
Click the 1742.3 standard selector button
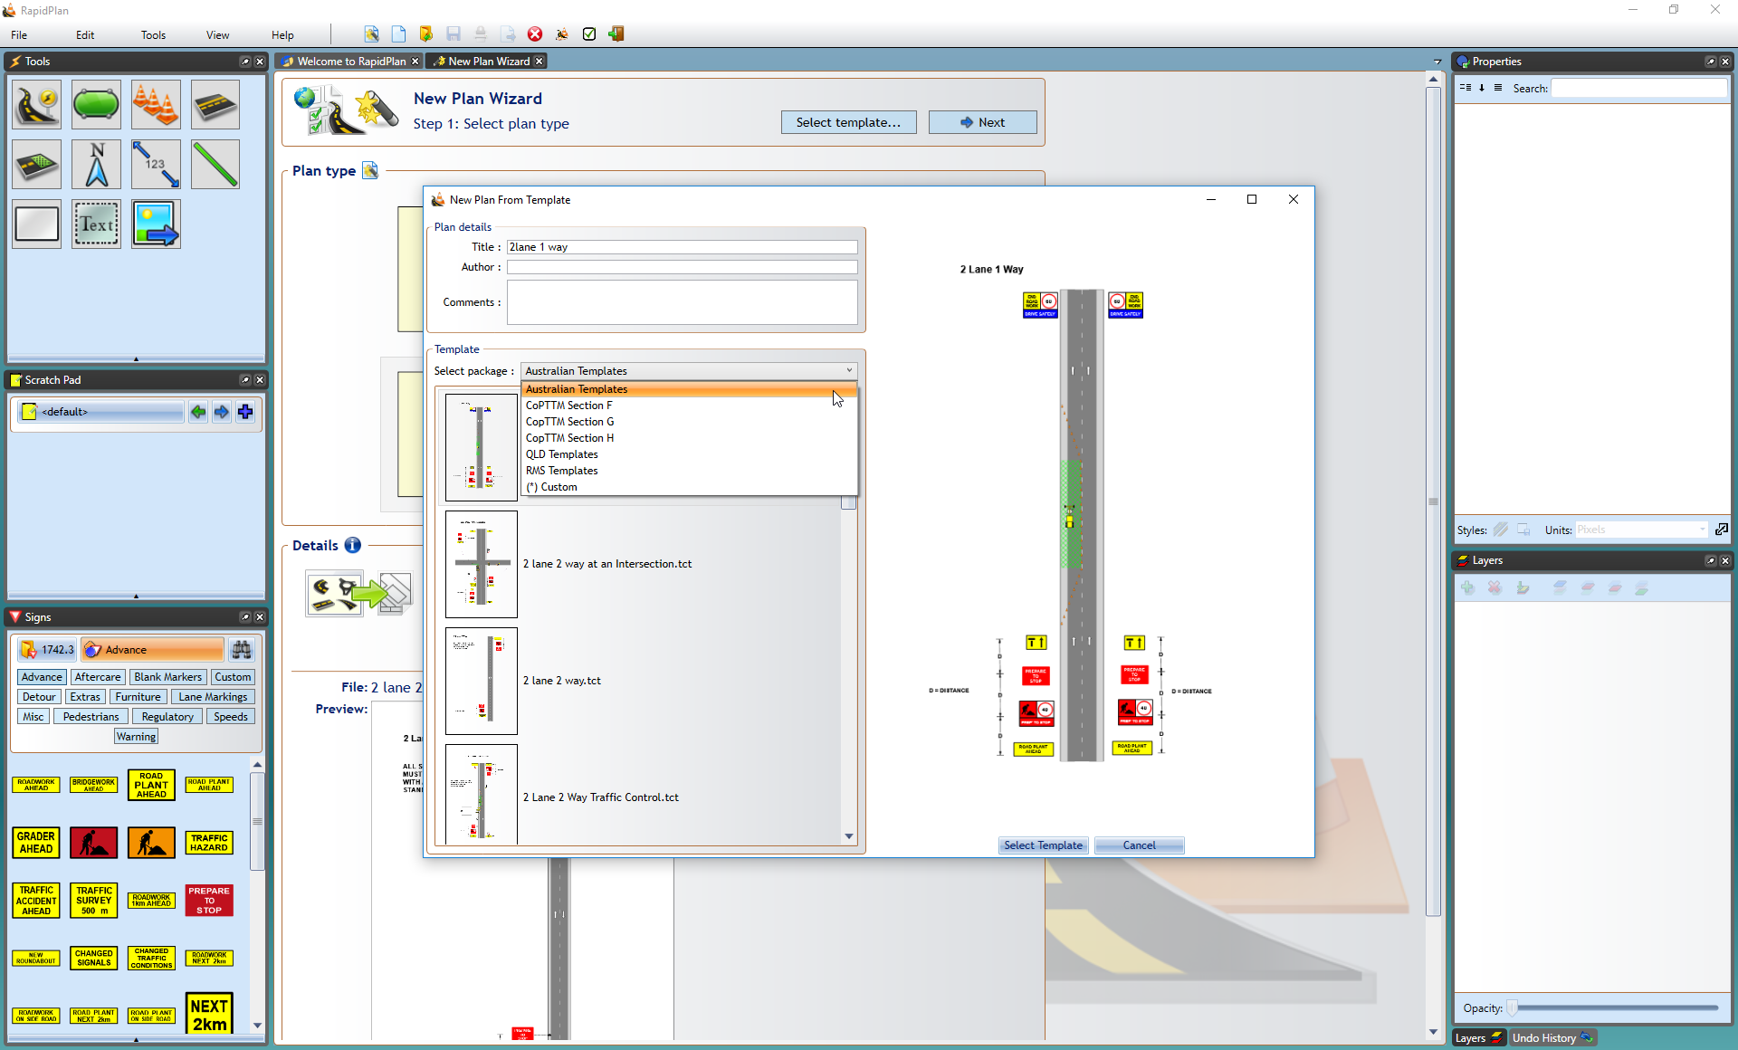click(x=47, y=650)
